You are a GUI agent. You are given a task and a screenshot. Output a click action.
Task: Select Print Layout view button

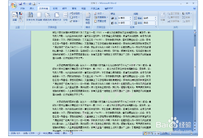pos(145,133)
